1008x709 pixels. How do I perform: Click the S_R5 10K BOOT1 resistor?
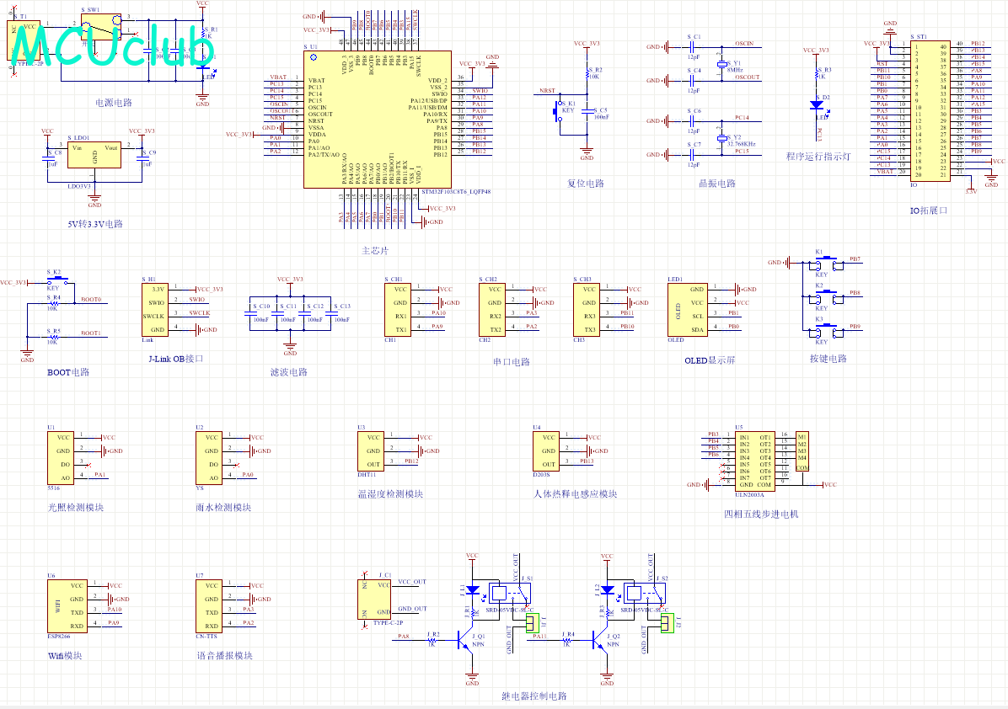coord(54,337)
